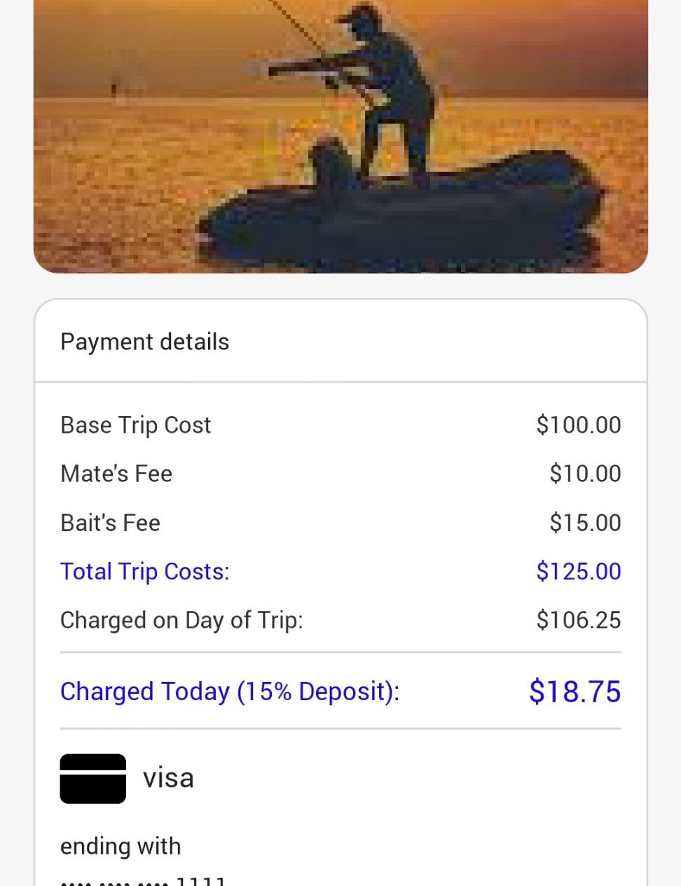Tap the fishing boat trip photo
681x886 pixels.
tap(340, 136)
